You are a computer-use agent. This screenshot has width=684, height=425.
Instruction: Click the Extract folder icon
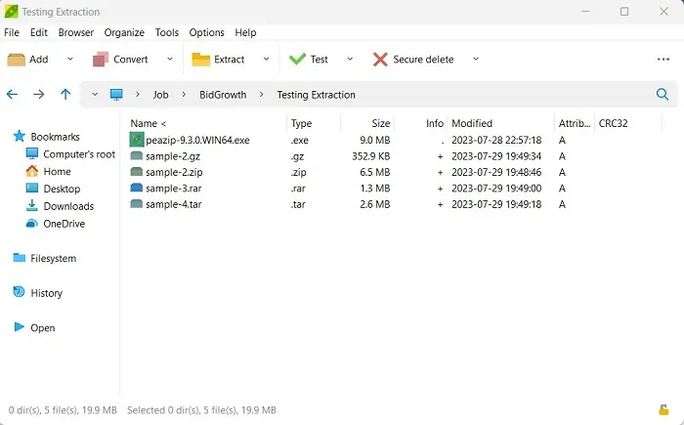tap(200, 60)
